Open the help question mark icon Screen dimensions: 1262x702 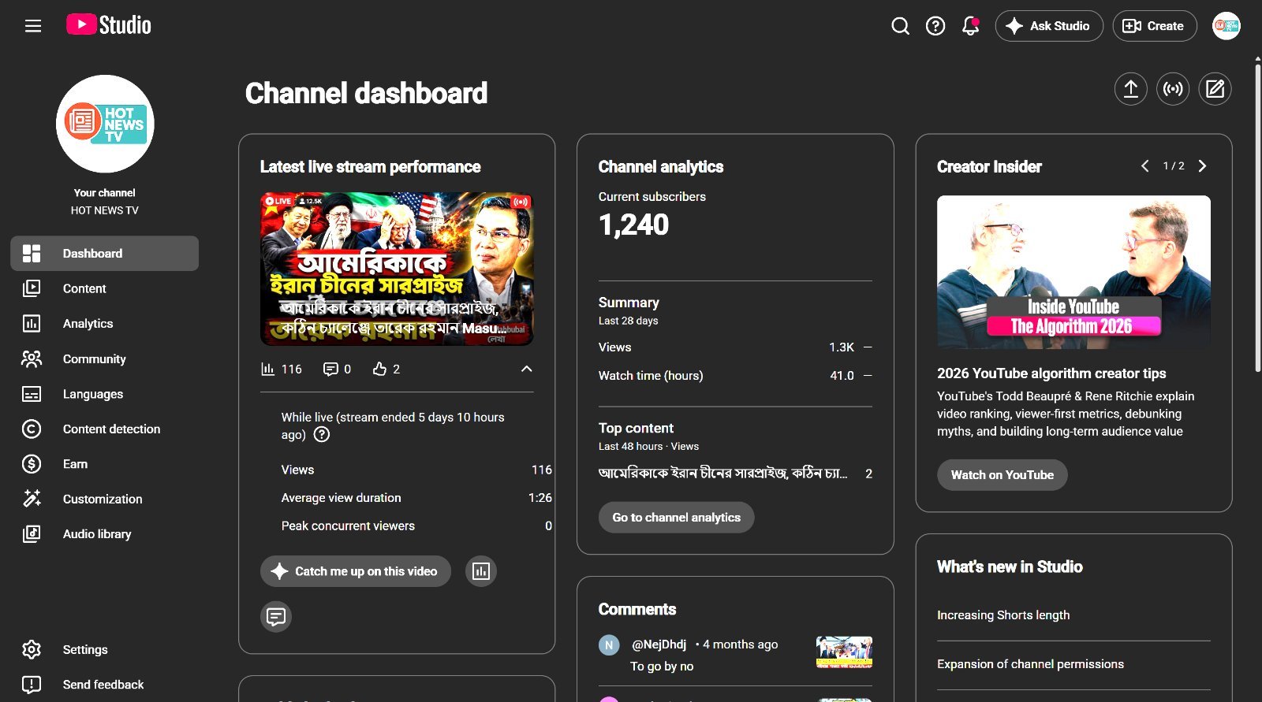tap(935, 26)
